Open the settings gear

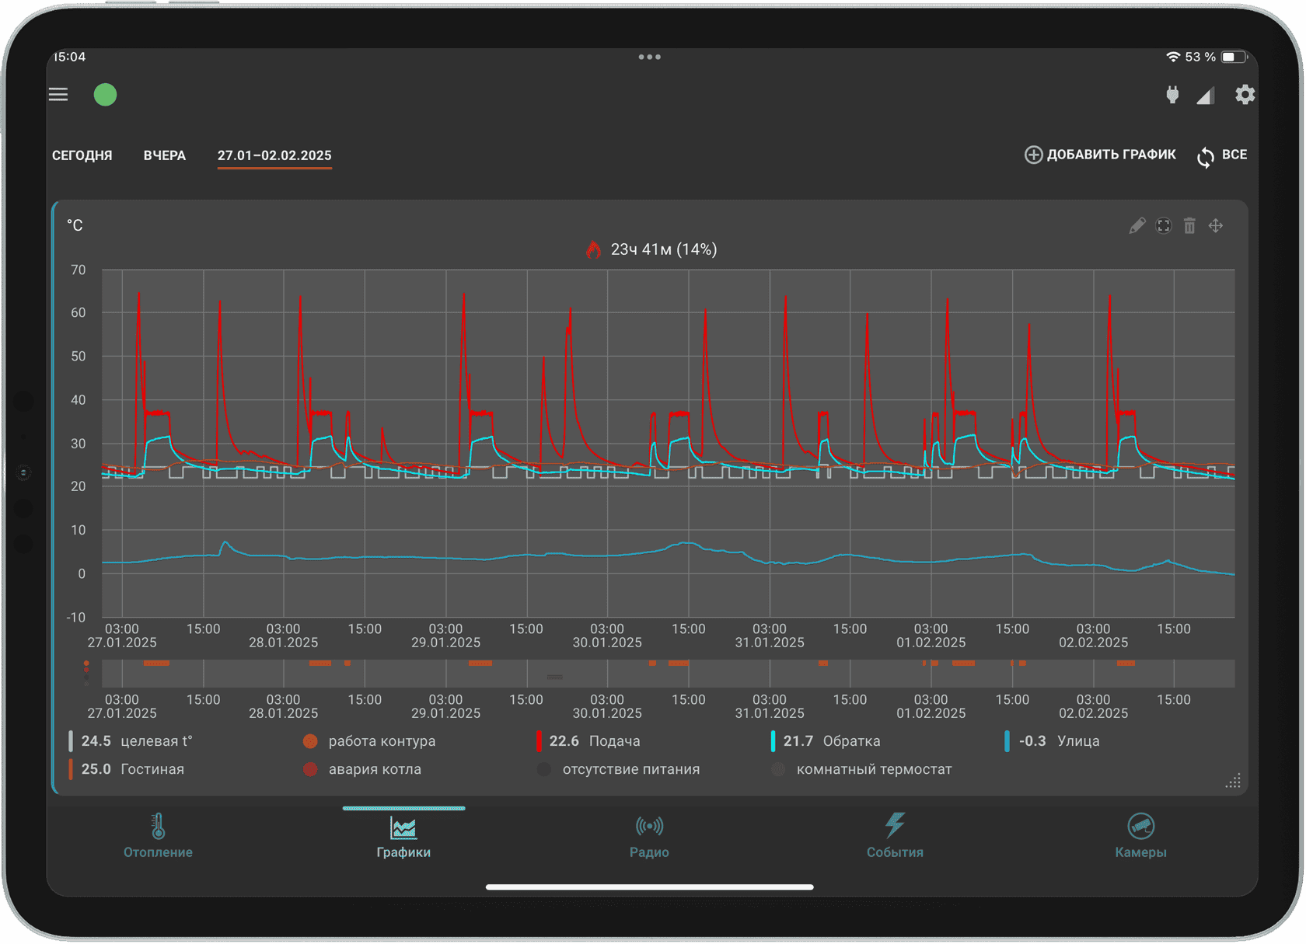1245,95
